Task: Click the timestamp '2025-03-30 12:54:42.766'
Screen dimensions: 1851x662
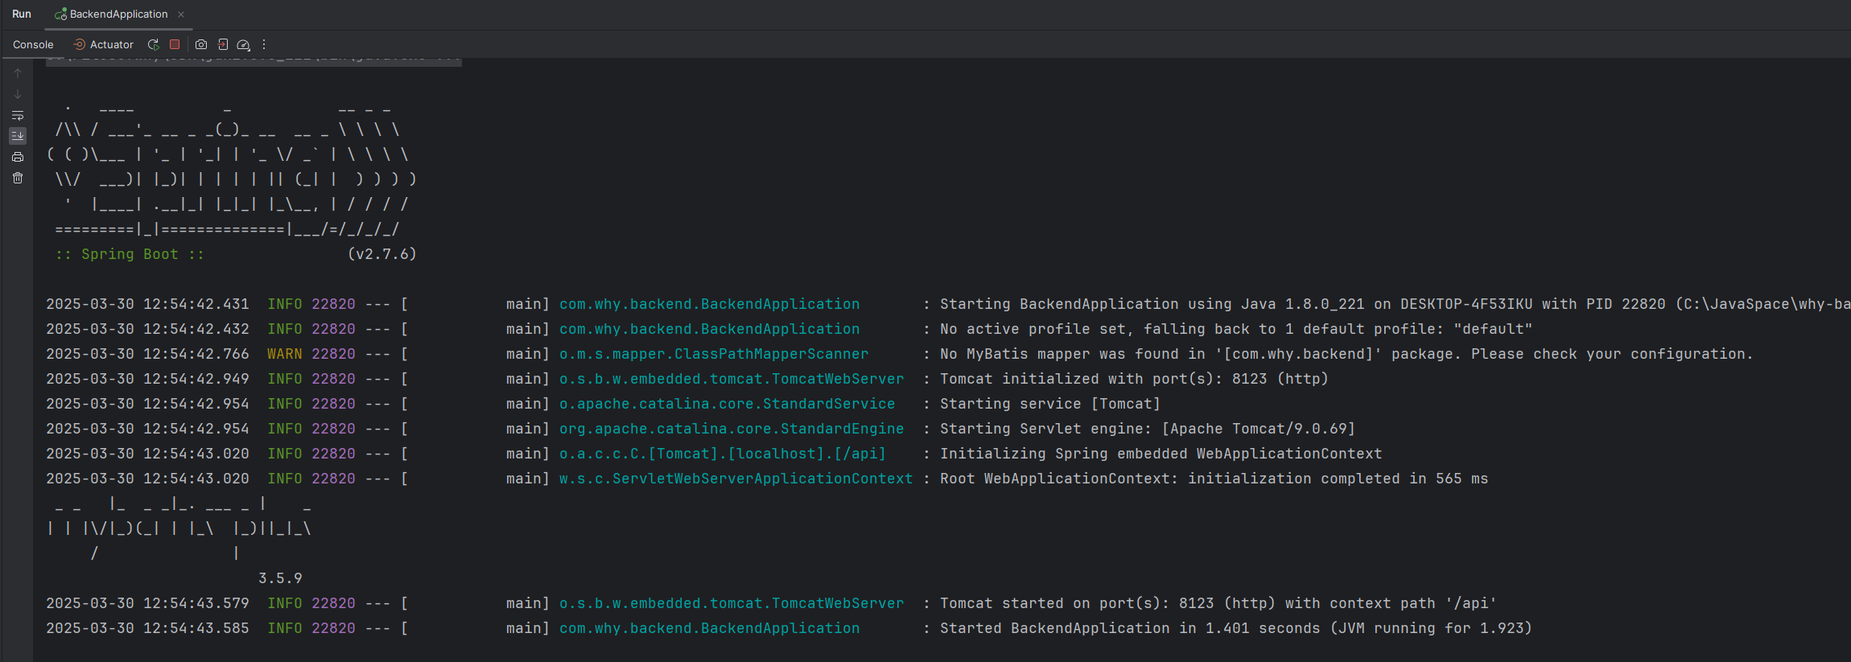Action: tap(147, 354)
